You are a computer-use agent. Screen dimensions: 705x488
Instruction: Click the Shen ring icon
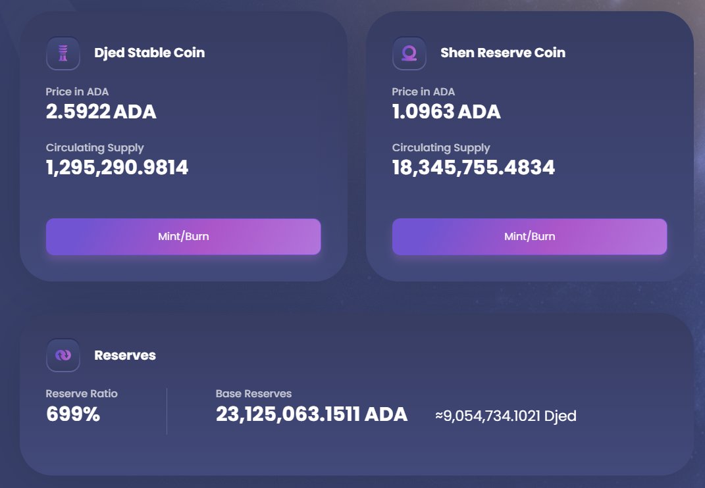coord(409,53)
